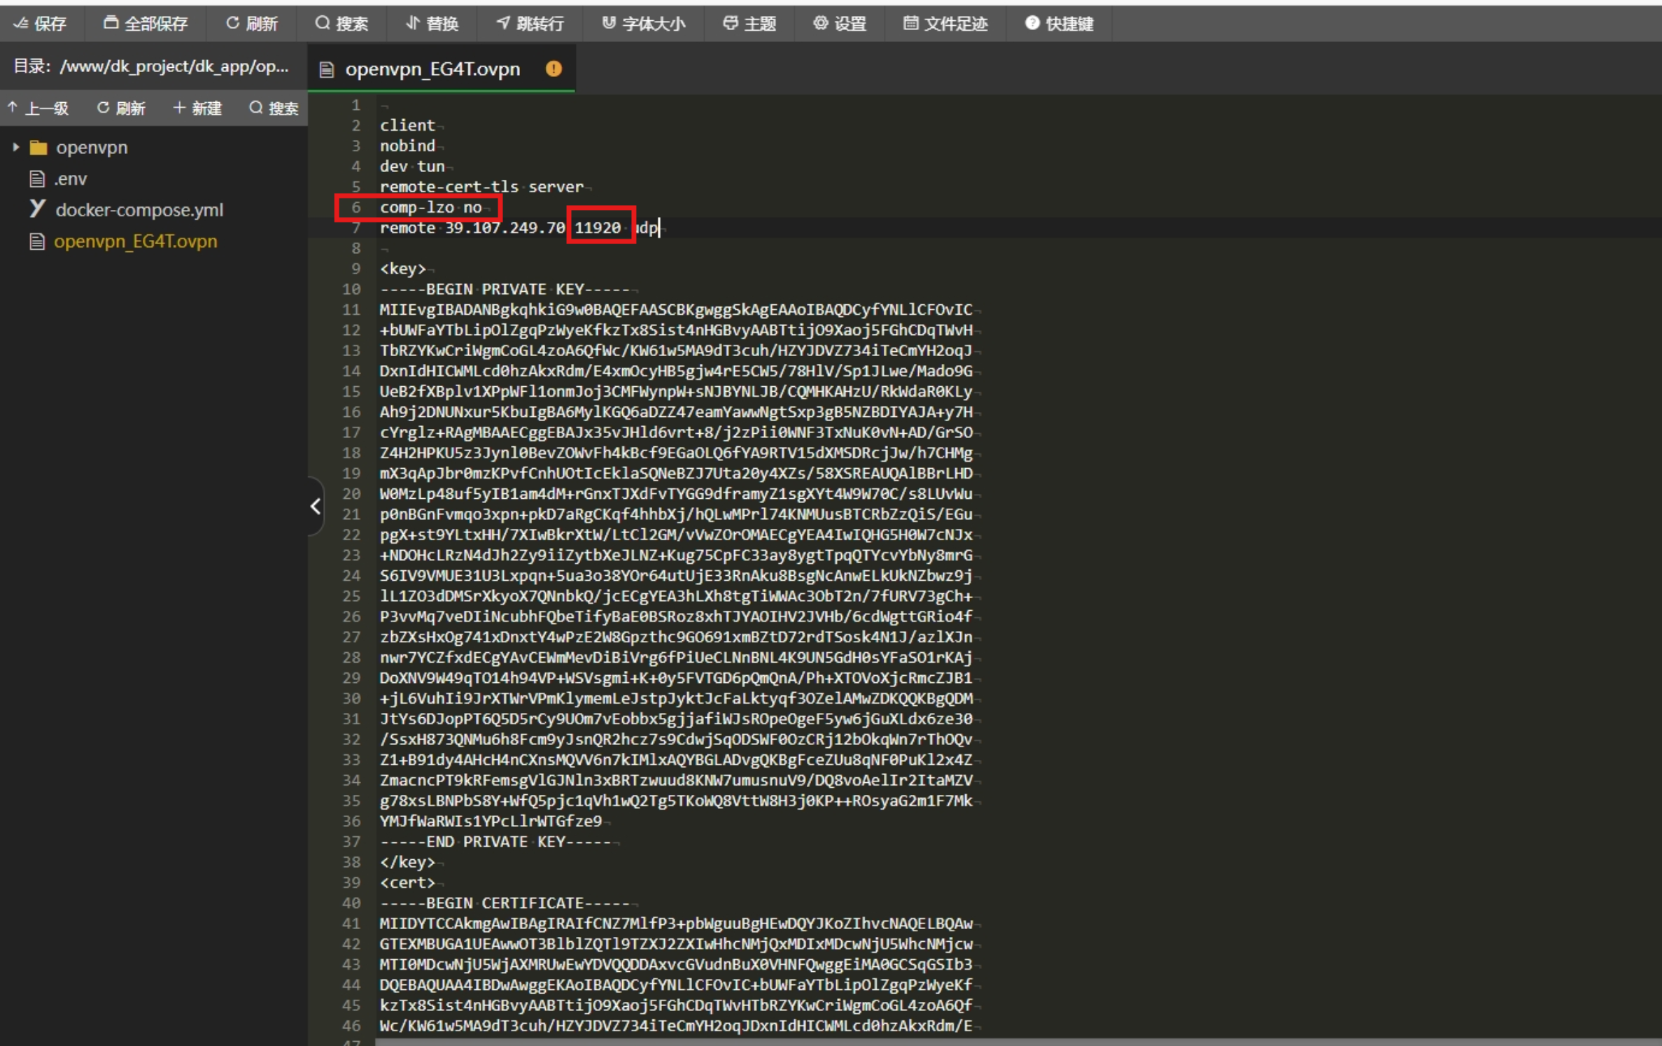Click '-----END PRIVATE KEY-----' line

pos(495,842)
